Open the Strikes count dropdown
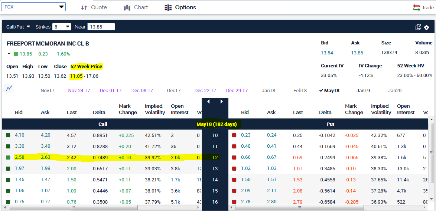436x211 pixels. pyautogui.click(x=62, y=27)
